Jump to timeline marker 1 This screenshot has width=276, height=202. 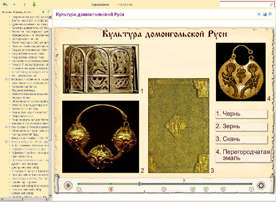(79, 189)
